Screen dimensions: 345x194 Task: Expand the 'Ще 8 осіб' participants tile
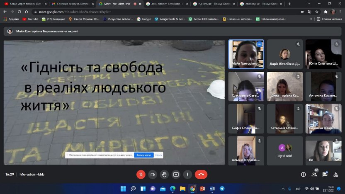[x=285, y=151]
